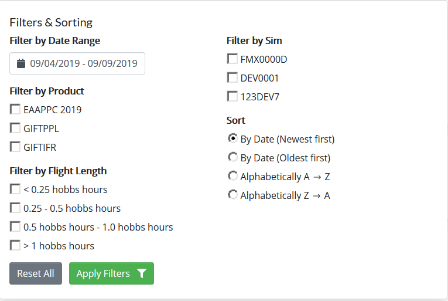Screen dimensions: 448x301
Task: Filter by sim FMX0000D checkbox
Action: (x=232, y=59)
